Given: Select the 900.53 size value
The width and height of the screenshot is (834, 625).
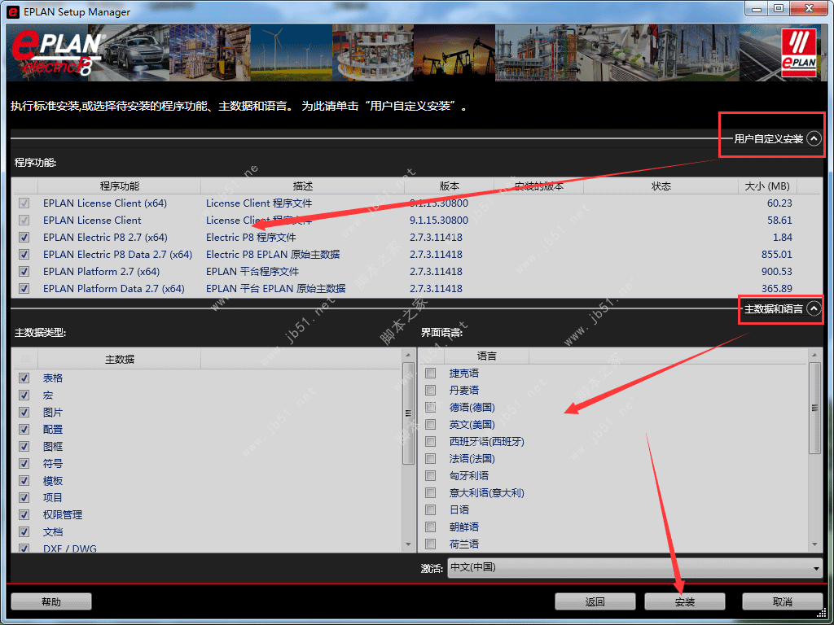Looking at the screenshot, I should pos(776,271).
